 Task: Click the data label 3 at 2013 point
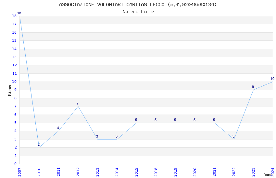[97, 136]
